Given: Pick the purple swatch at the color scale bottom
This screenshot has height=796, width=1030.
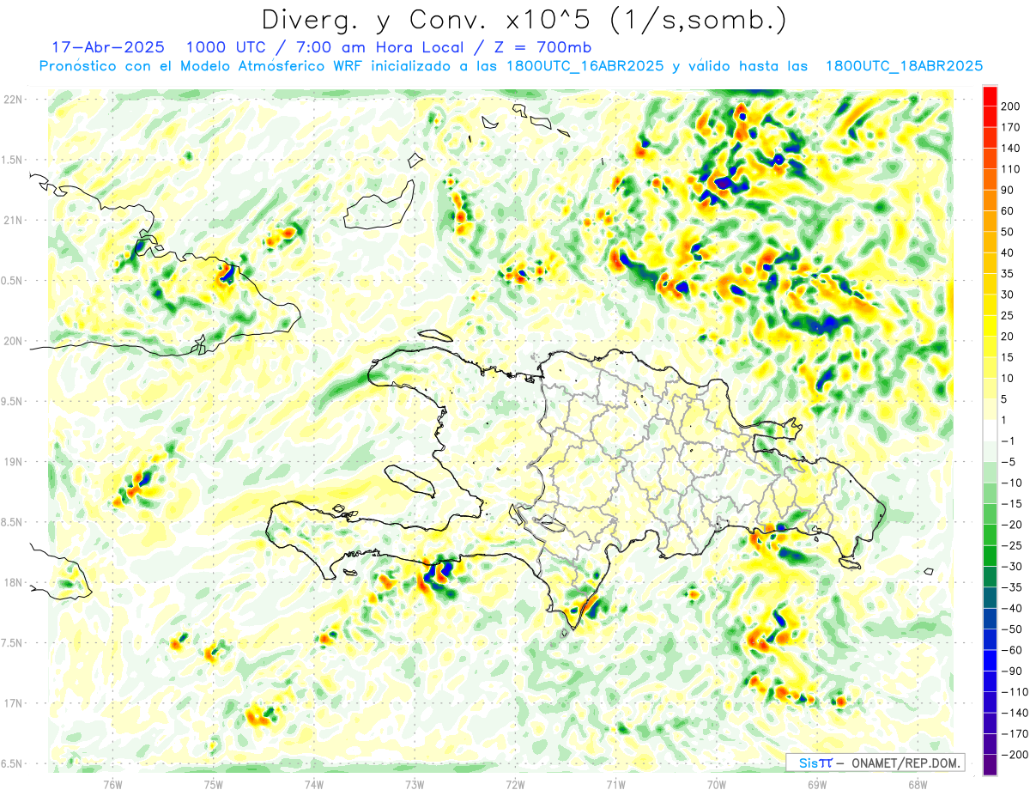Looking at the screenshot, I should click(x=990, y=766).
